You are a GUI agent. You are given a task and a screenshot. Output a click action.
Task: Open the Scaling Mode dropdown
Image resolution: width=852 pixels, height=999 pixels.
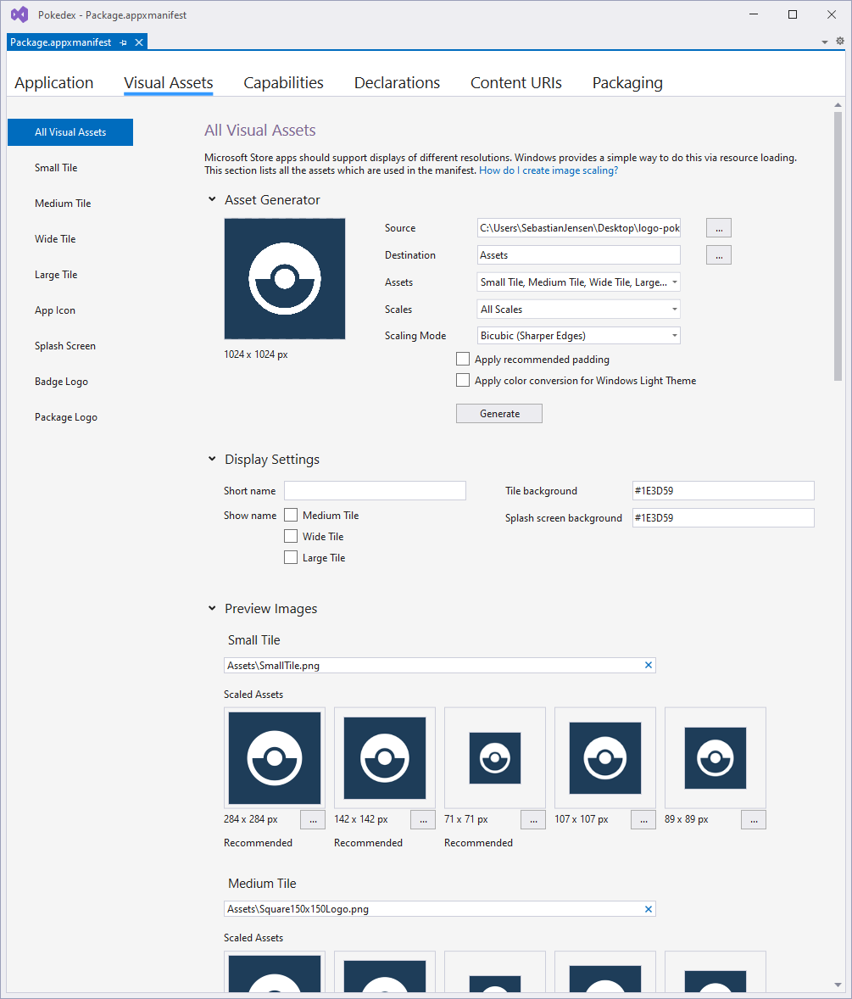579,336
